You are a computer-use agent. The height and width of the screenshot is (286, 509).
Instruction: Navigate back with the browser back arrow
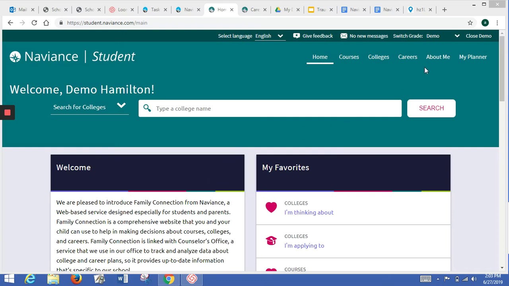(x=10, y=23)
